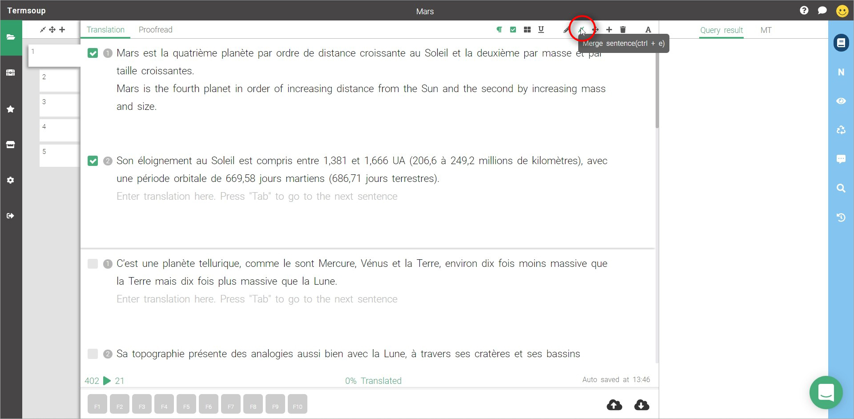The width and height of the screenshot is (854, 419).
Task: Click the cloud download icon
Action: [642, 405]
